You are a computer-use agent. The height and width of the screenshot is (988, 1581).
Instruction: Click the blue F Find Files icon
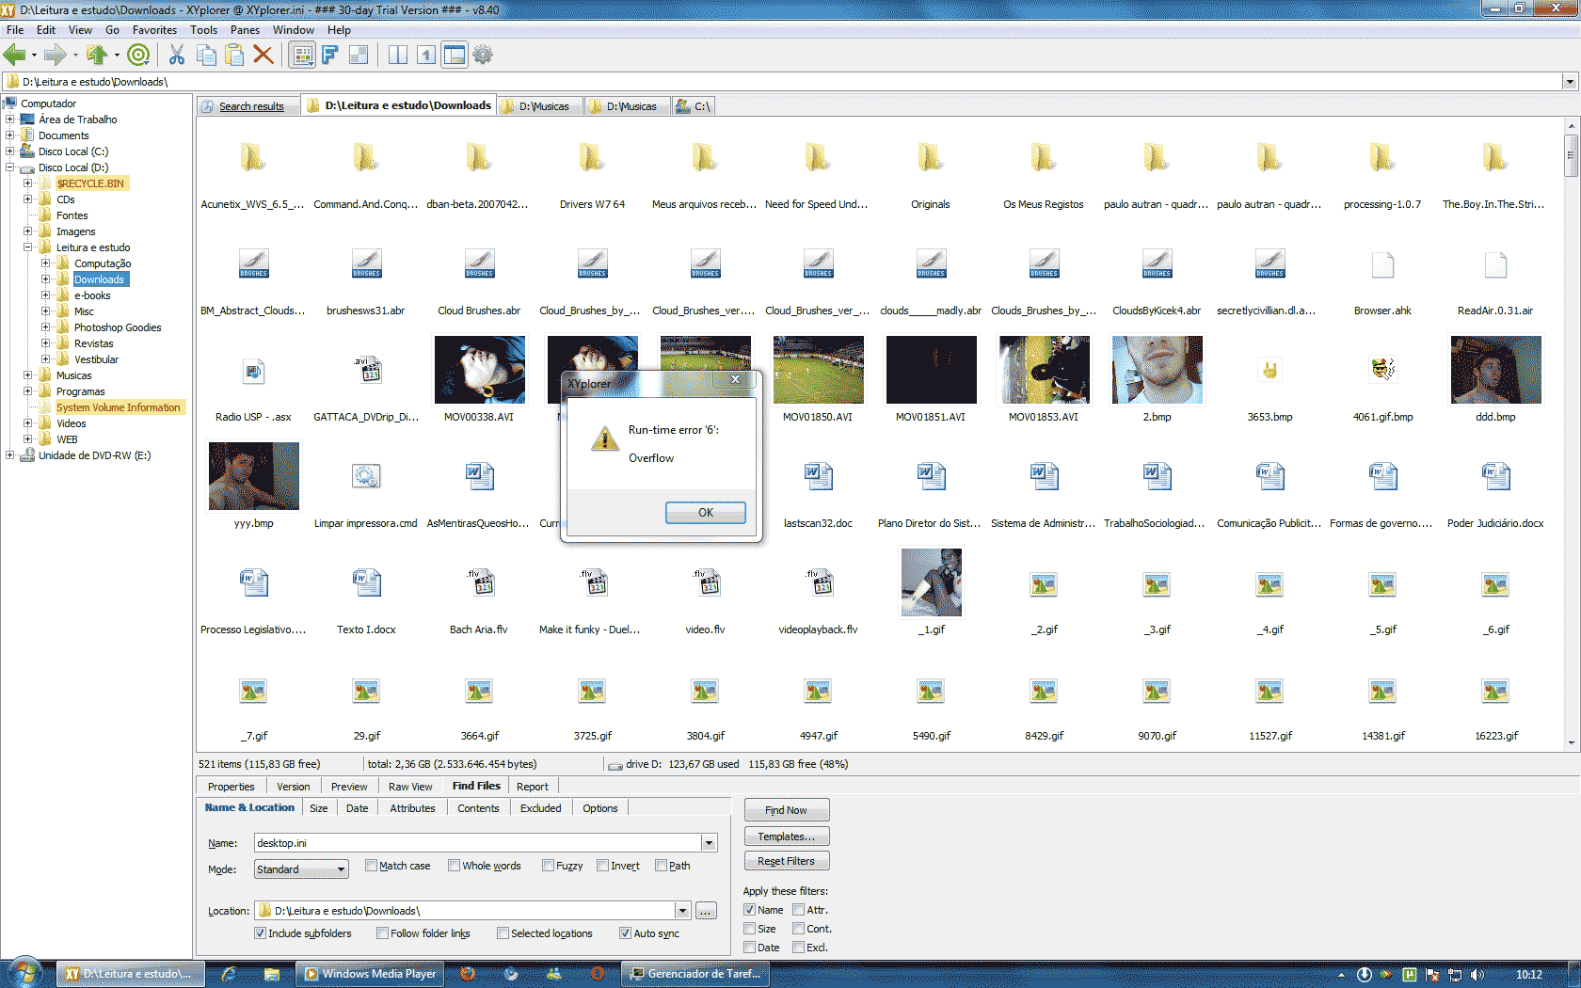coord(329,56)
